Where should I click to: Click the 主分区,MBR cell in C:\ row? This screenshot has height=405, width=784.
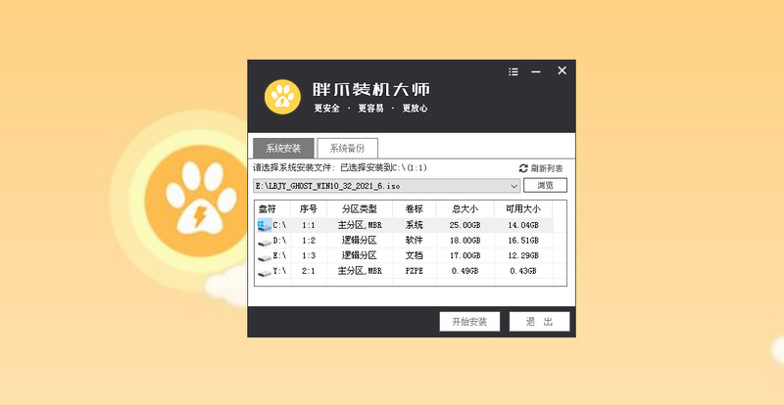[360, 225]
